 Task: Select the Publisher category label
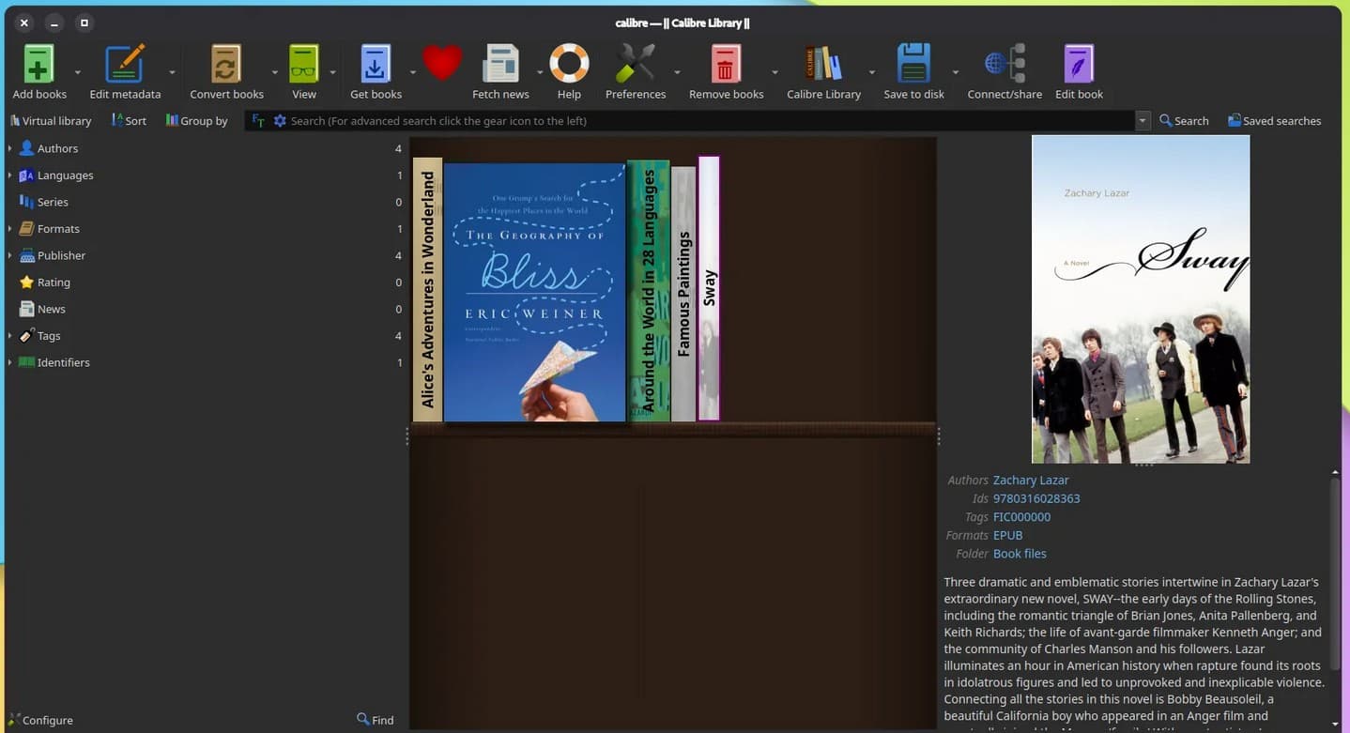61,255
